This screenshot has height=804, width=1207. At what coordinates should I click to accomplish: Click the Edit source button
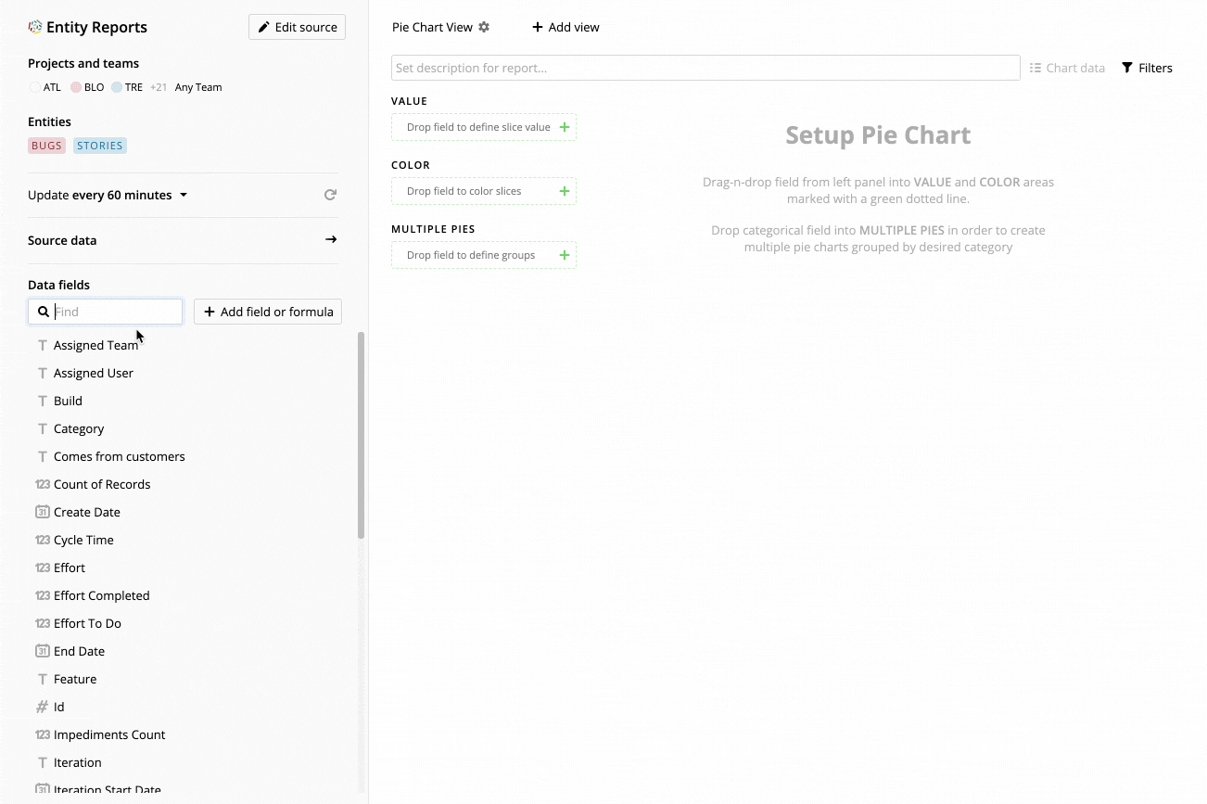tap(297, 27)
